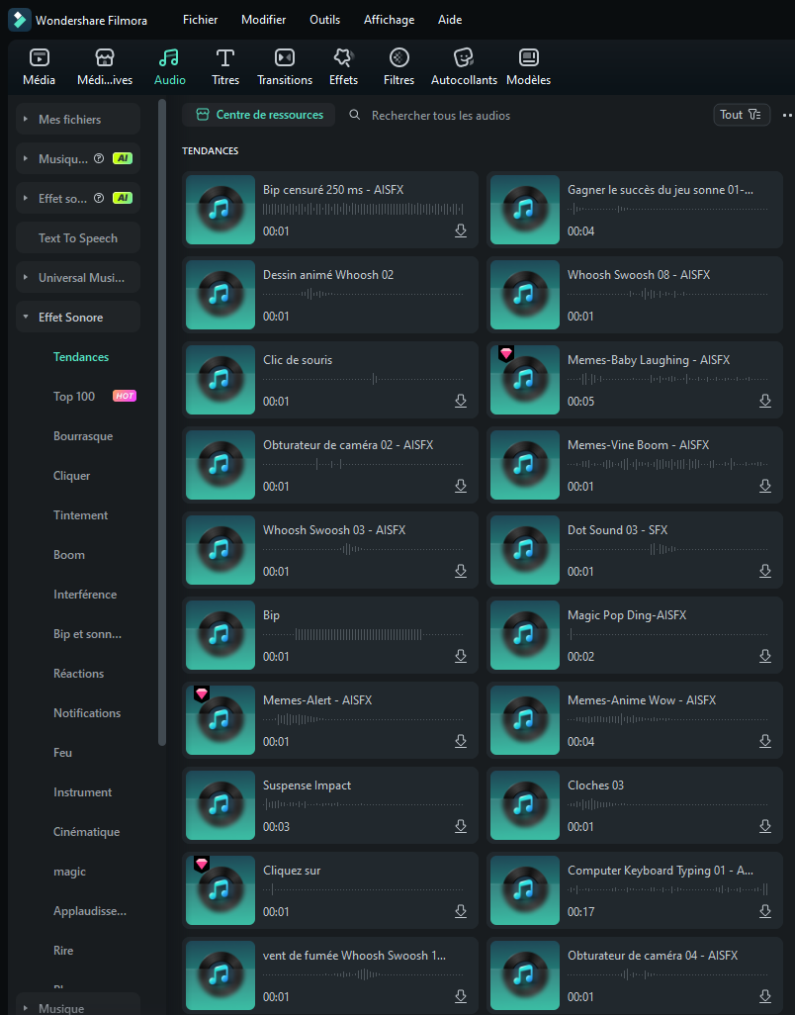Download the Cloches 03 sound
795x1015 pixels.
tap(765, 827)
